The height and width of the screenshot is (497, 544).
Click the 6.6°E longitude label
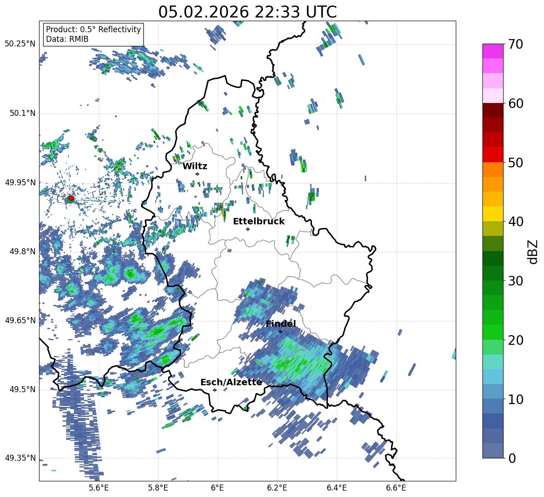click(396, 488)
